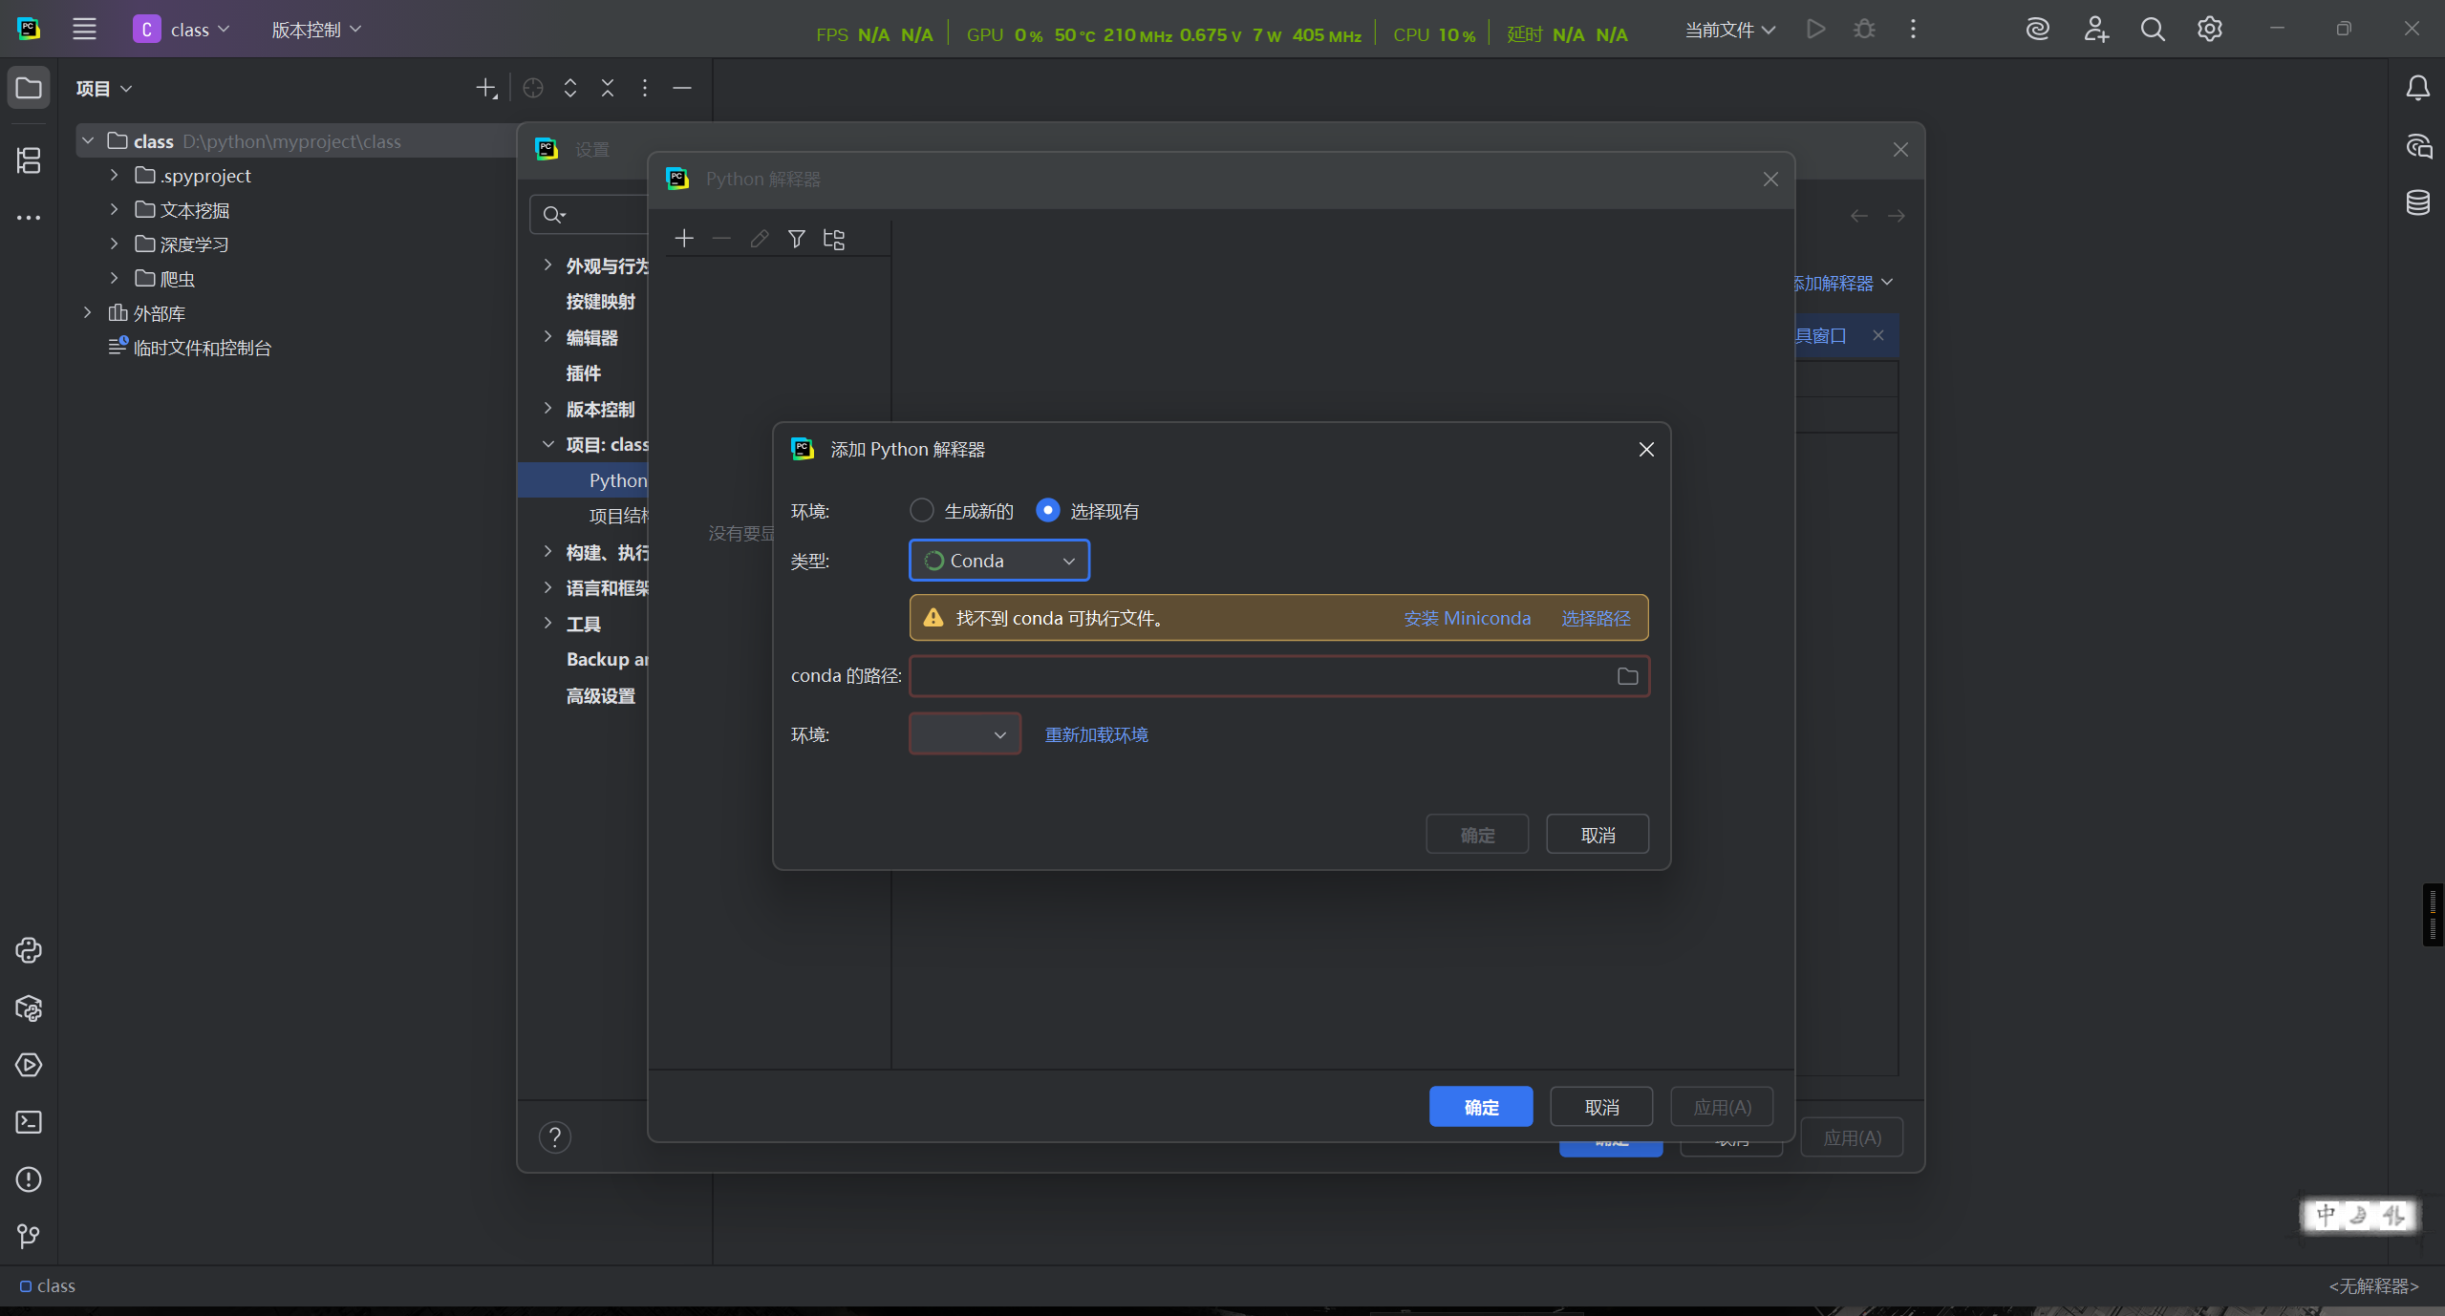Image resolution: width=2445 pixels, height=1316 pixels.
Task: Select the 生成新的 radio button
Action: 921,511
